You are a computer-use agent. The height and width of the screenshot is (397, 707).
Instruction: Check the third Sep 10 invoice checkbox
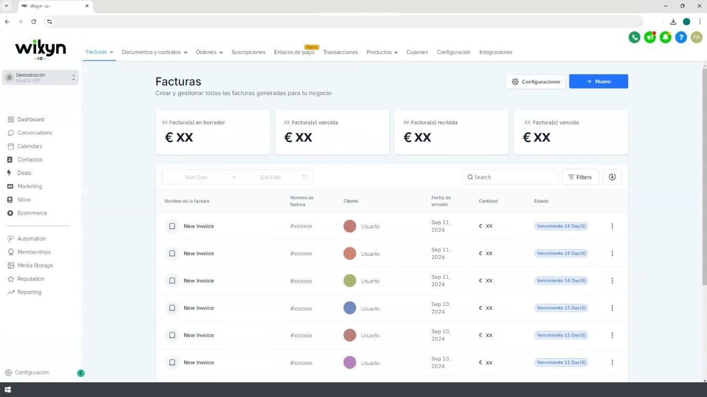172,362
